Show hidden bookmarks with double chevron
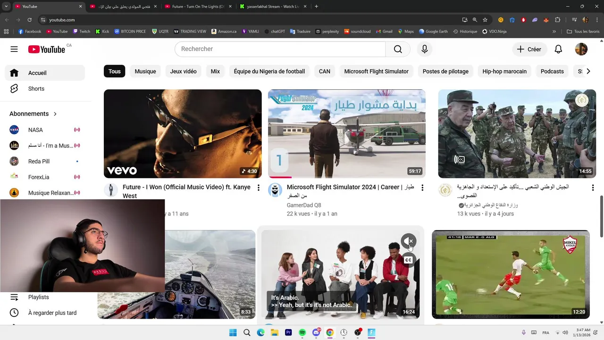 554,32
